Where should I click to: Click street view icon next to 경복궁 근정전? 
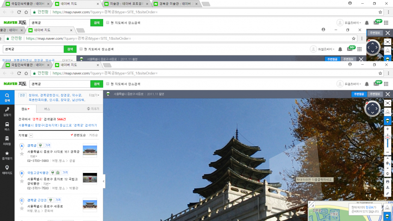tap(51, 200)
